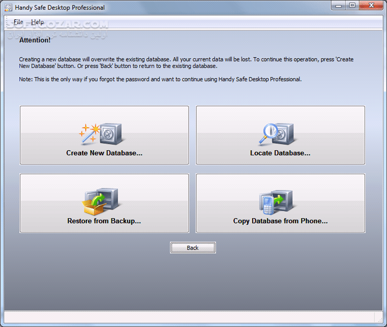
Task: Click the resize grip in the status bar corner
Action: [381, 319]
